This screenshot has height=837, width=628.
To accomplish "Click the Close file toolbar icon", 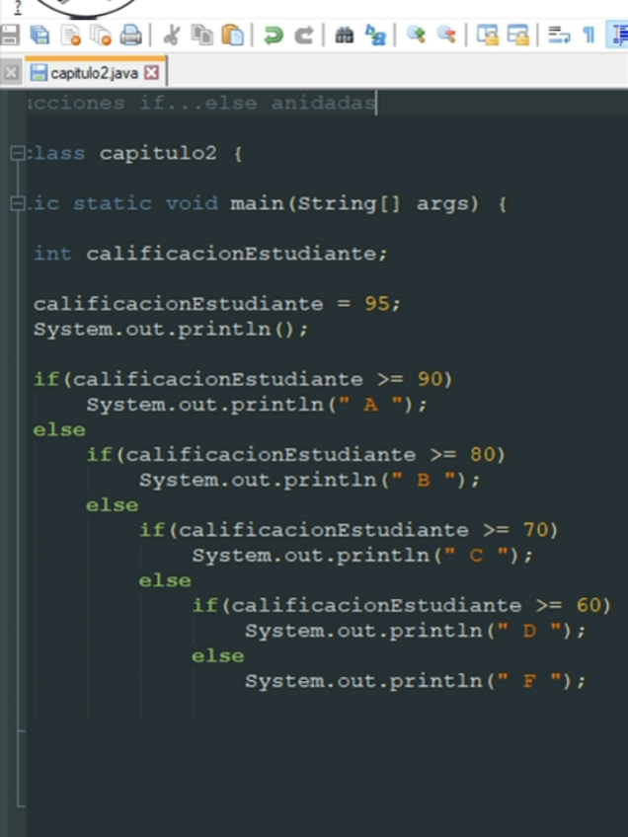I will point(70,36).
